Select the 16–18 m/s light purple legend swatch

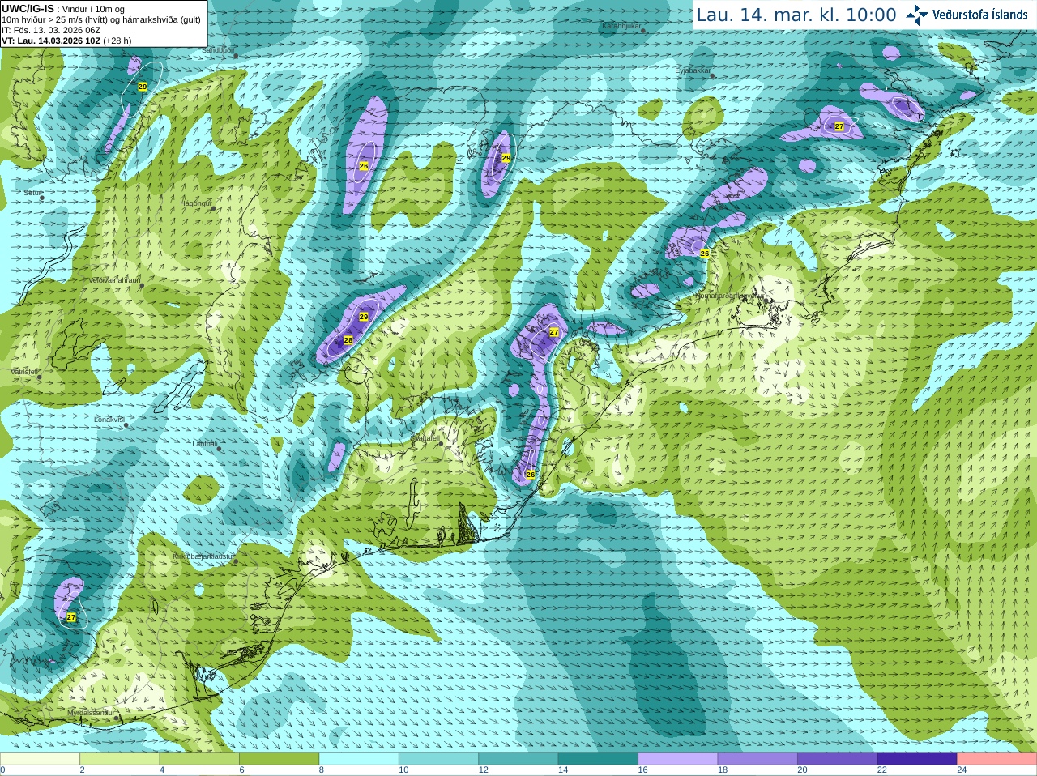coord(678,758)
